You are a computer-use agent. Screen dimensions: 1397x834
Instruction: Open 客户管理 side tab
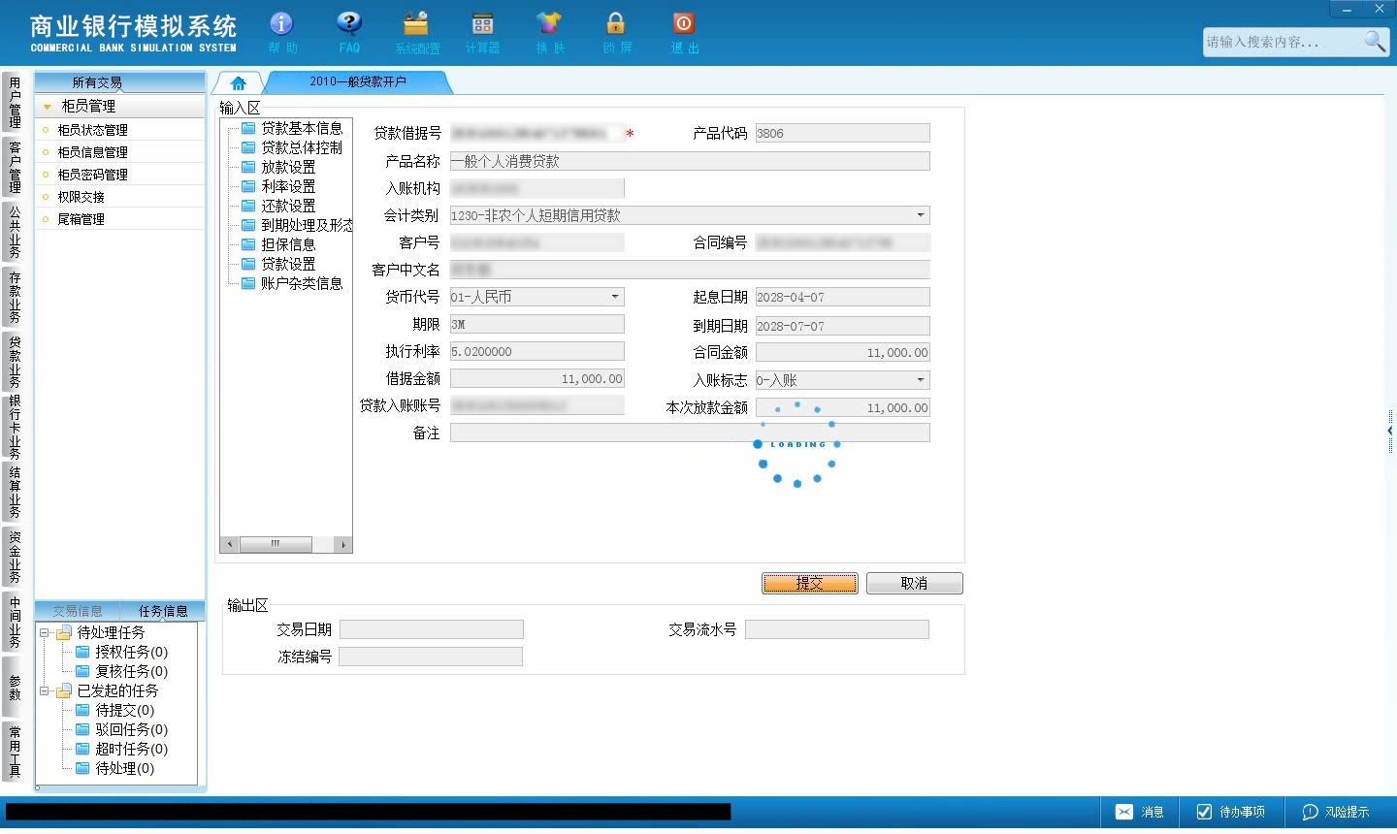click(x=15, y=168)
